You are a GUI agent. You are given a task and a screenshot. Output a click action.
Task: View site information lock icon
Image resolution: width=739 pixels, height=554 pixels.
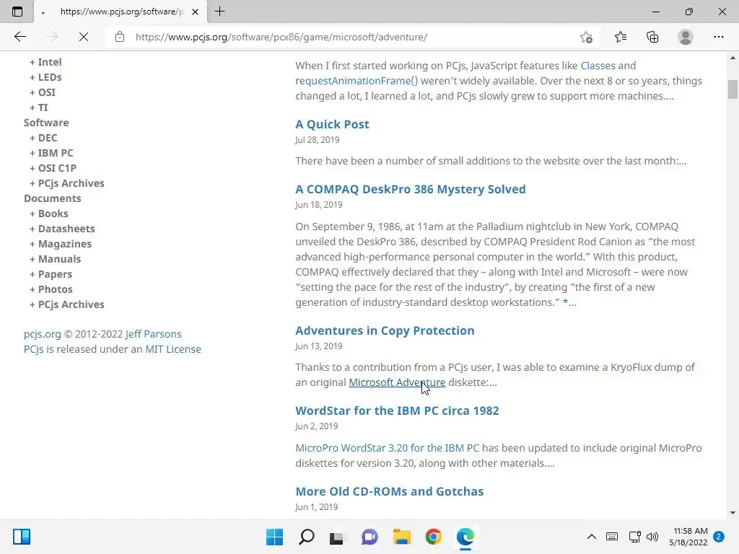120,37
